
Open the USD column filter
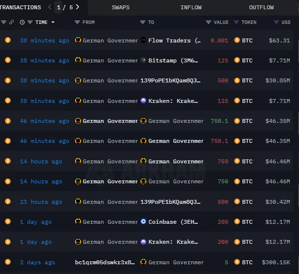[x=276, y=22]
